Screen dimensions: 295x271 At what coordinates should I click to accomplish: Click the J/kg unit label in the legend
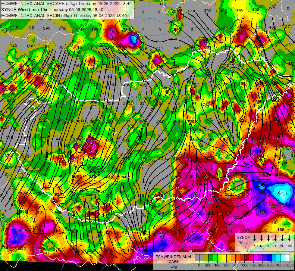174,266
